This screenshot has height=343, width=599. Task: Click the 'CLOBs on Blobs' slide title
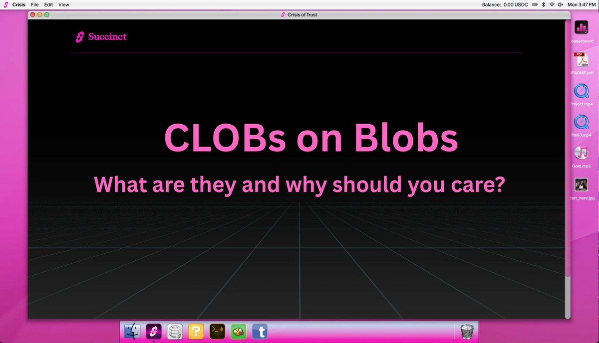point(311,138)
